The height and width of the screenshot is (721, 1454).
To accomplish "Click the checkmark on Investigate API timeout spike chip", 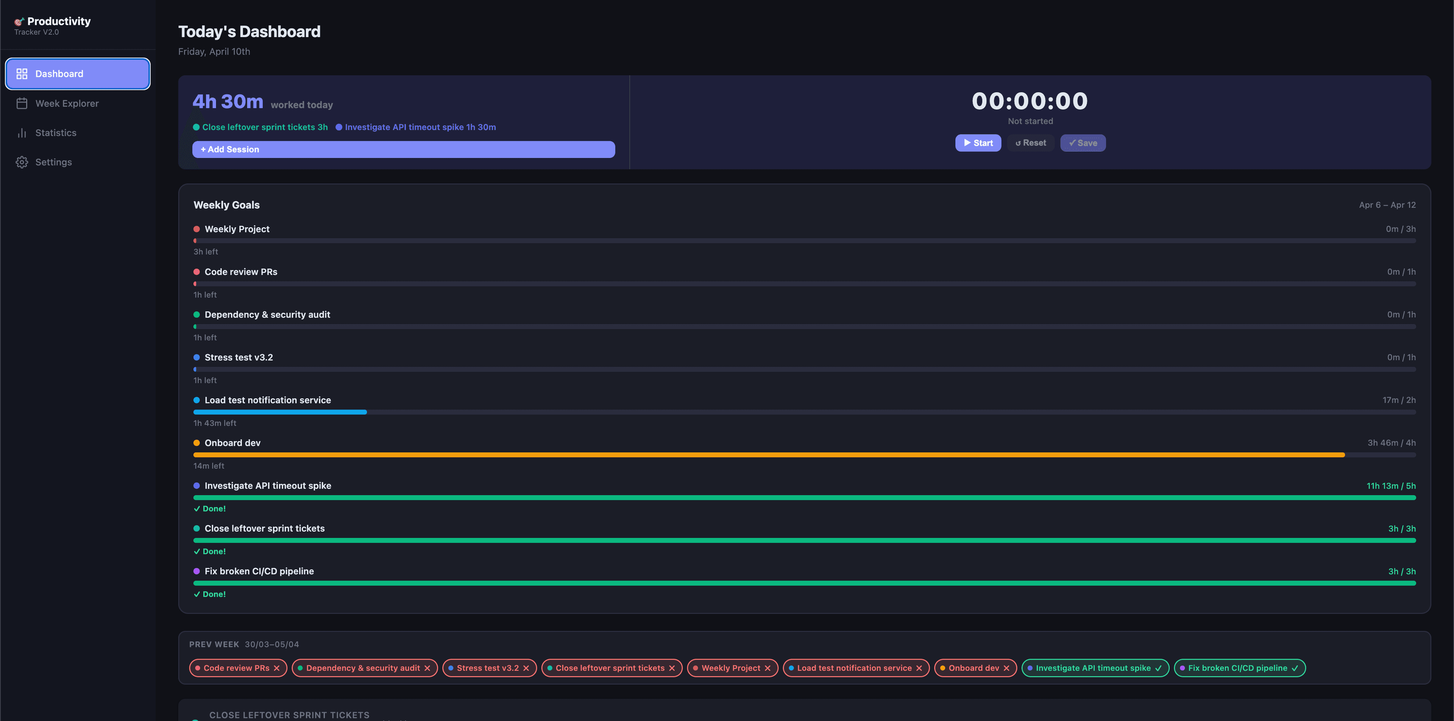I will pos(1158,668).
